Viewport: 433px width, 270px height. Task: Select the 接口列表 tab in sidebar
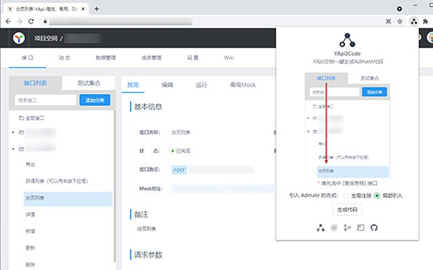click(x=35, y=83)
